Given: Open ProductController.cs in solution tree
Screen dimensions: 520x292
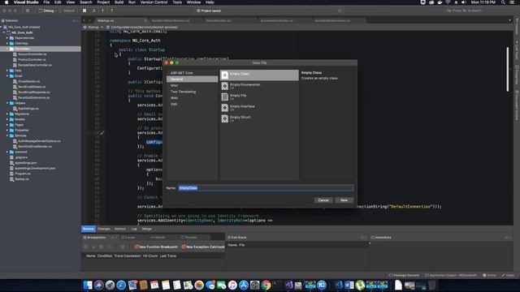Looking at the screenshot, I should pos(32,59).
